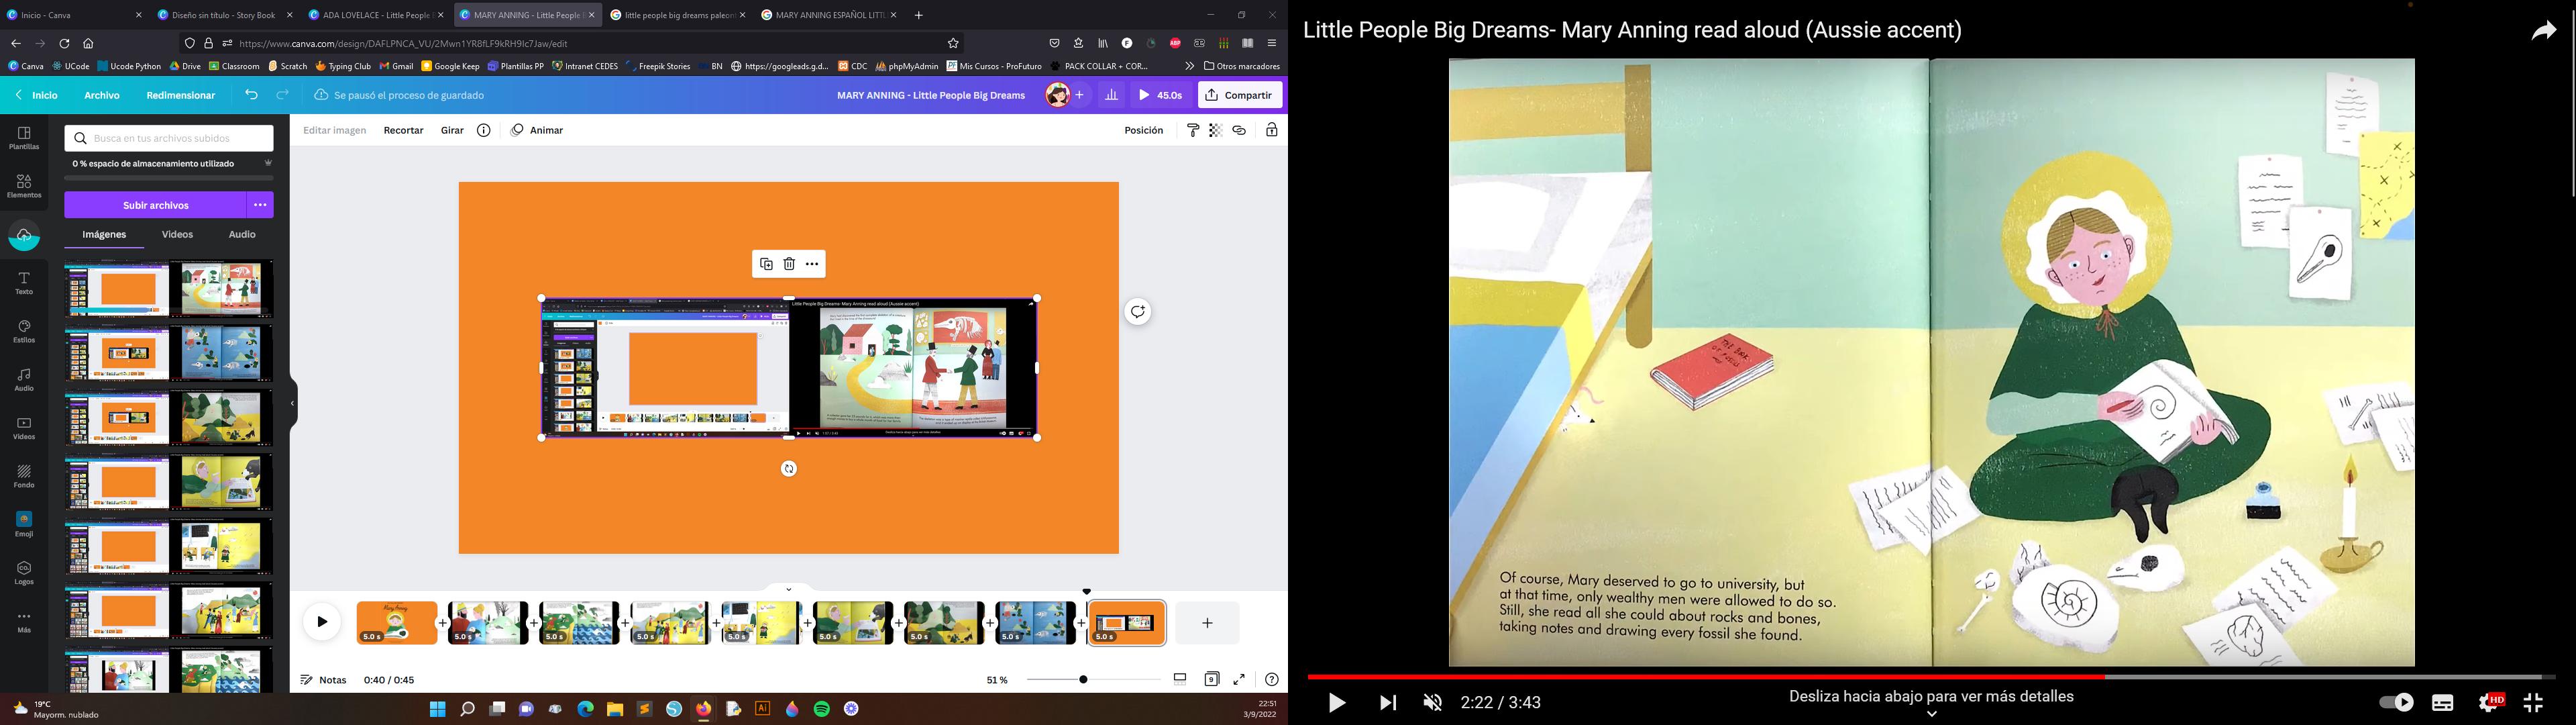Click the comment refresh icon beside canvas
2576x725 pixels.
click(1138, 312)
